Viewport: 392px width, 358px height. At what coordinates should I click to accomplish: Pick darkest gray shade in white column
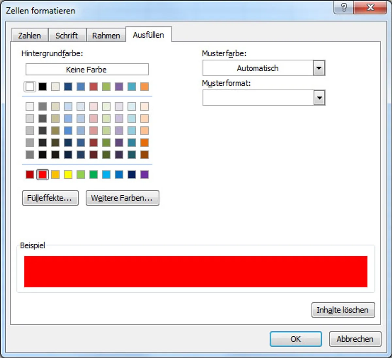click(30, 154)
